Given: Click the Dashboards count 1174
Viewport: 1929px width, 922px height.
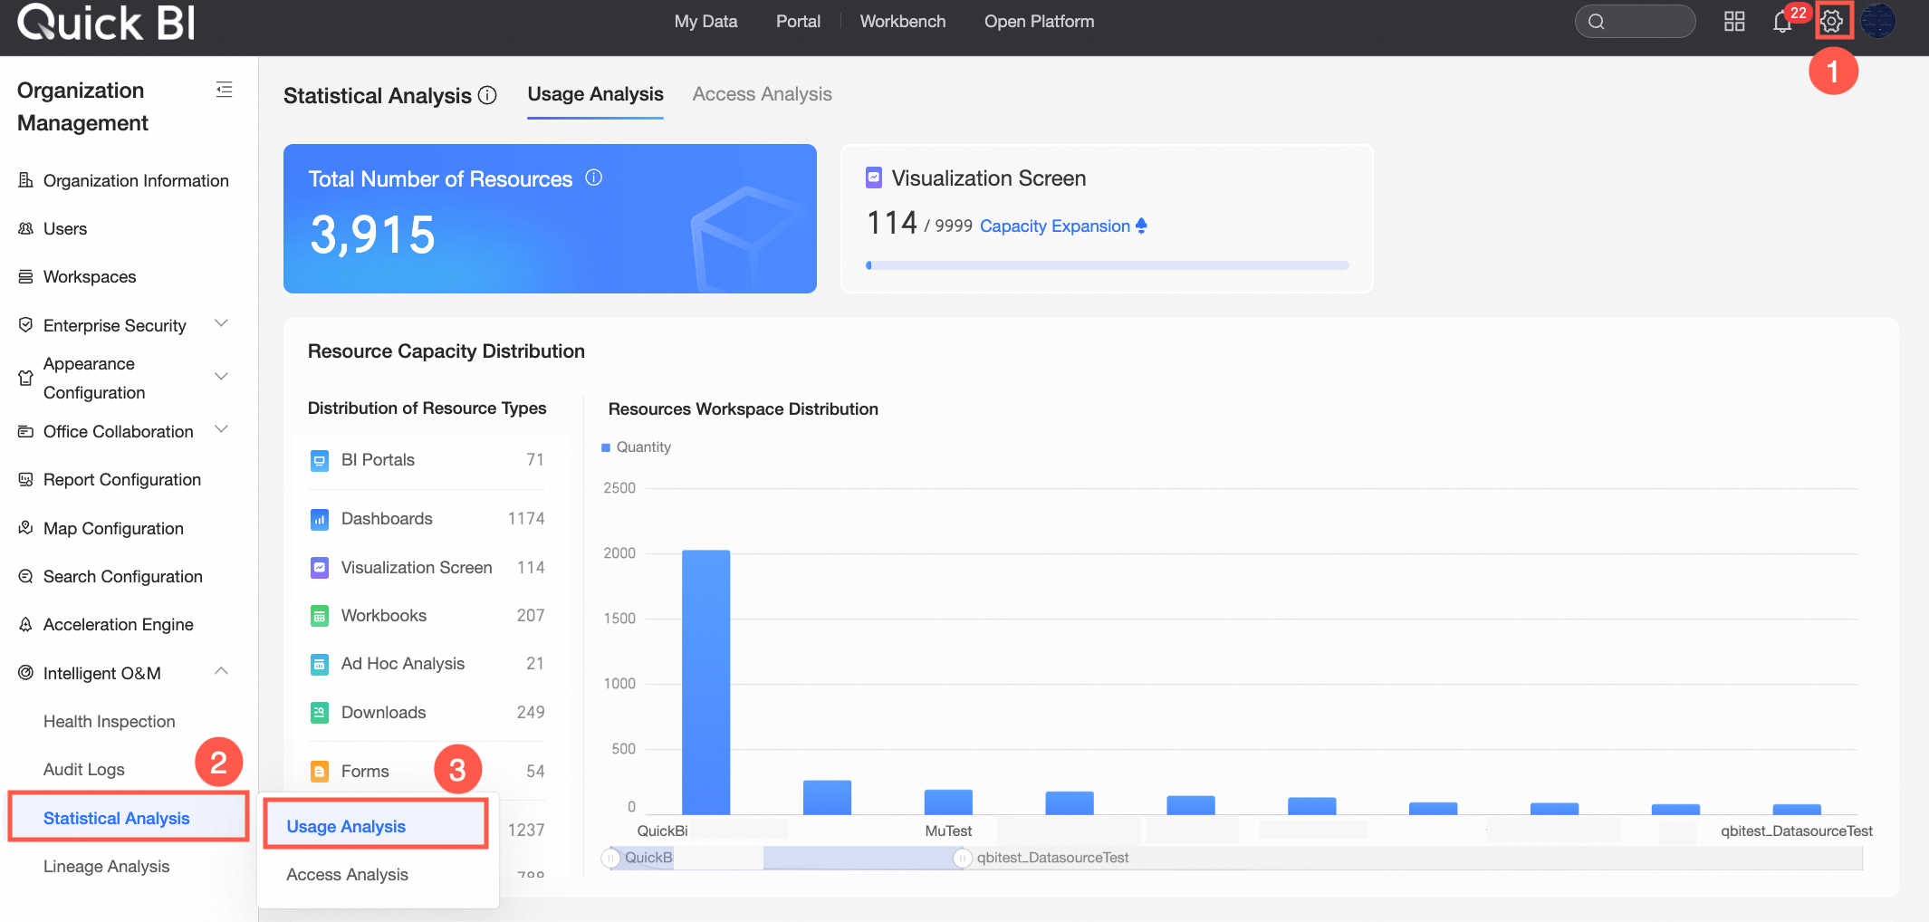Looking at the screenshot, I should [526, 519].
